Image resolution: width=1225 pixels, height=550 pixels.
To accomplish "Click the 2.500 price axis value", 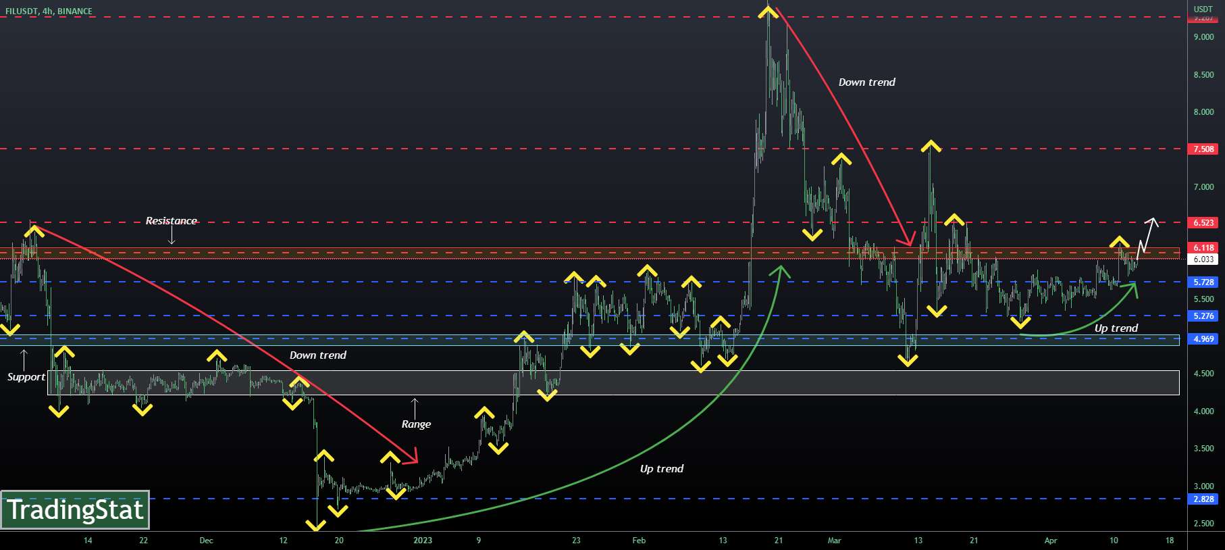I will (x=1203, y=524).
